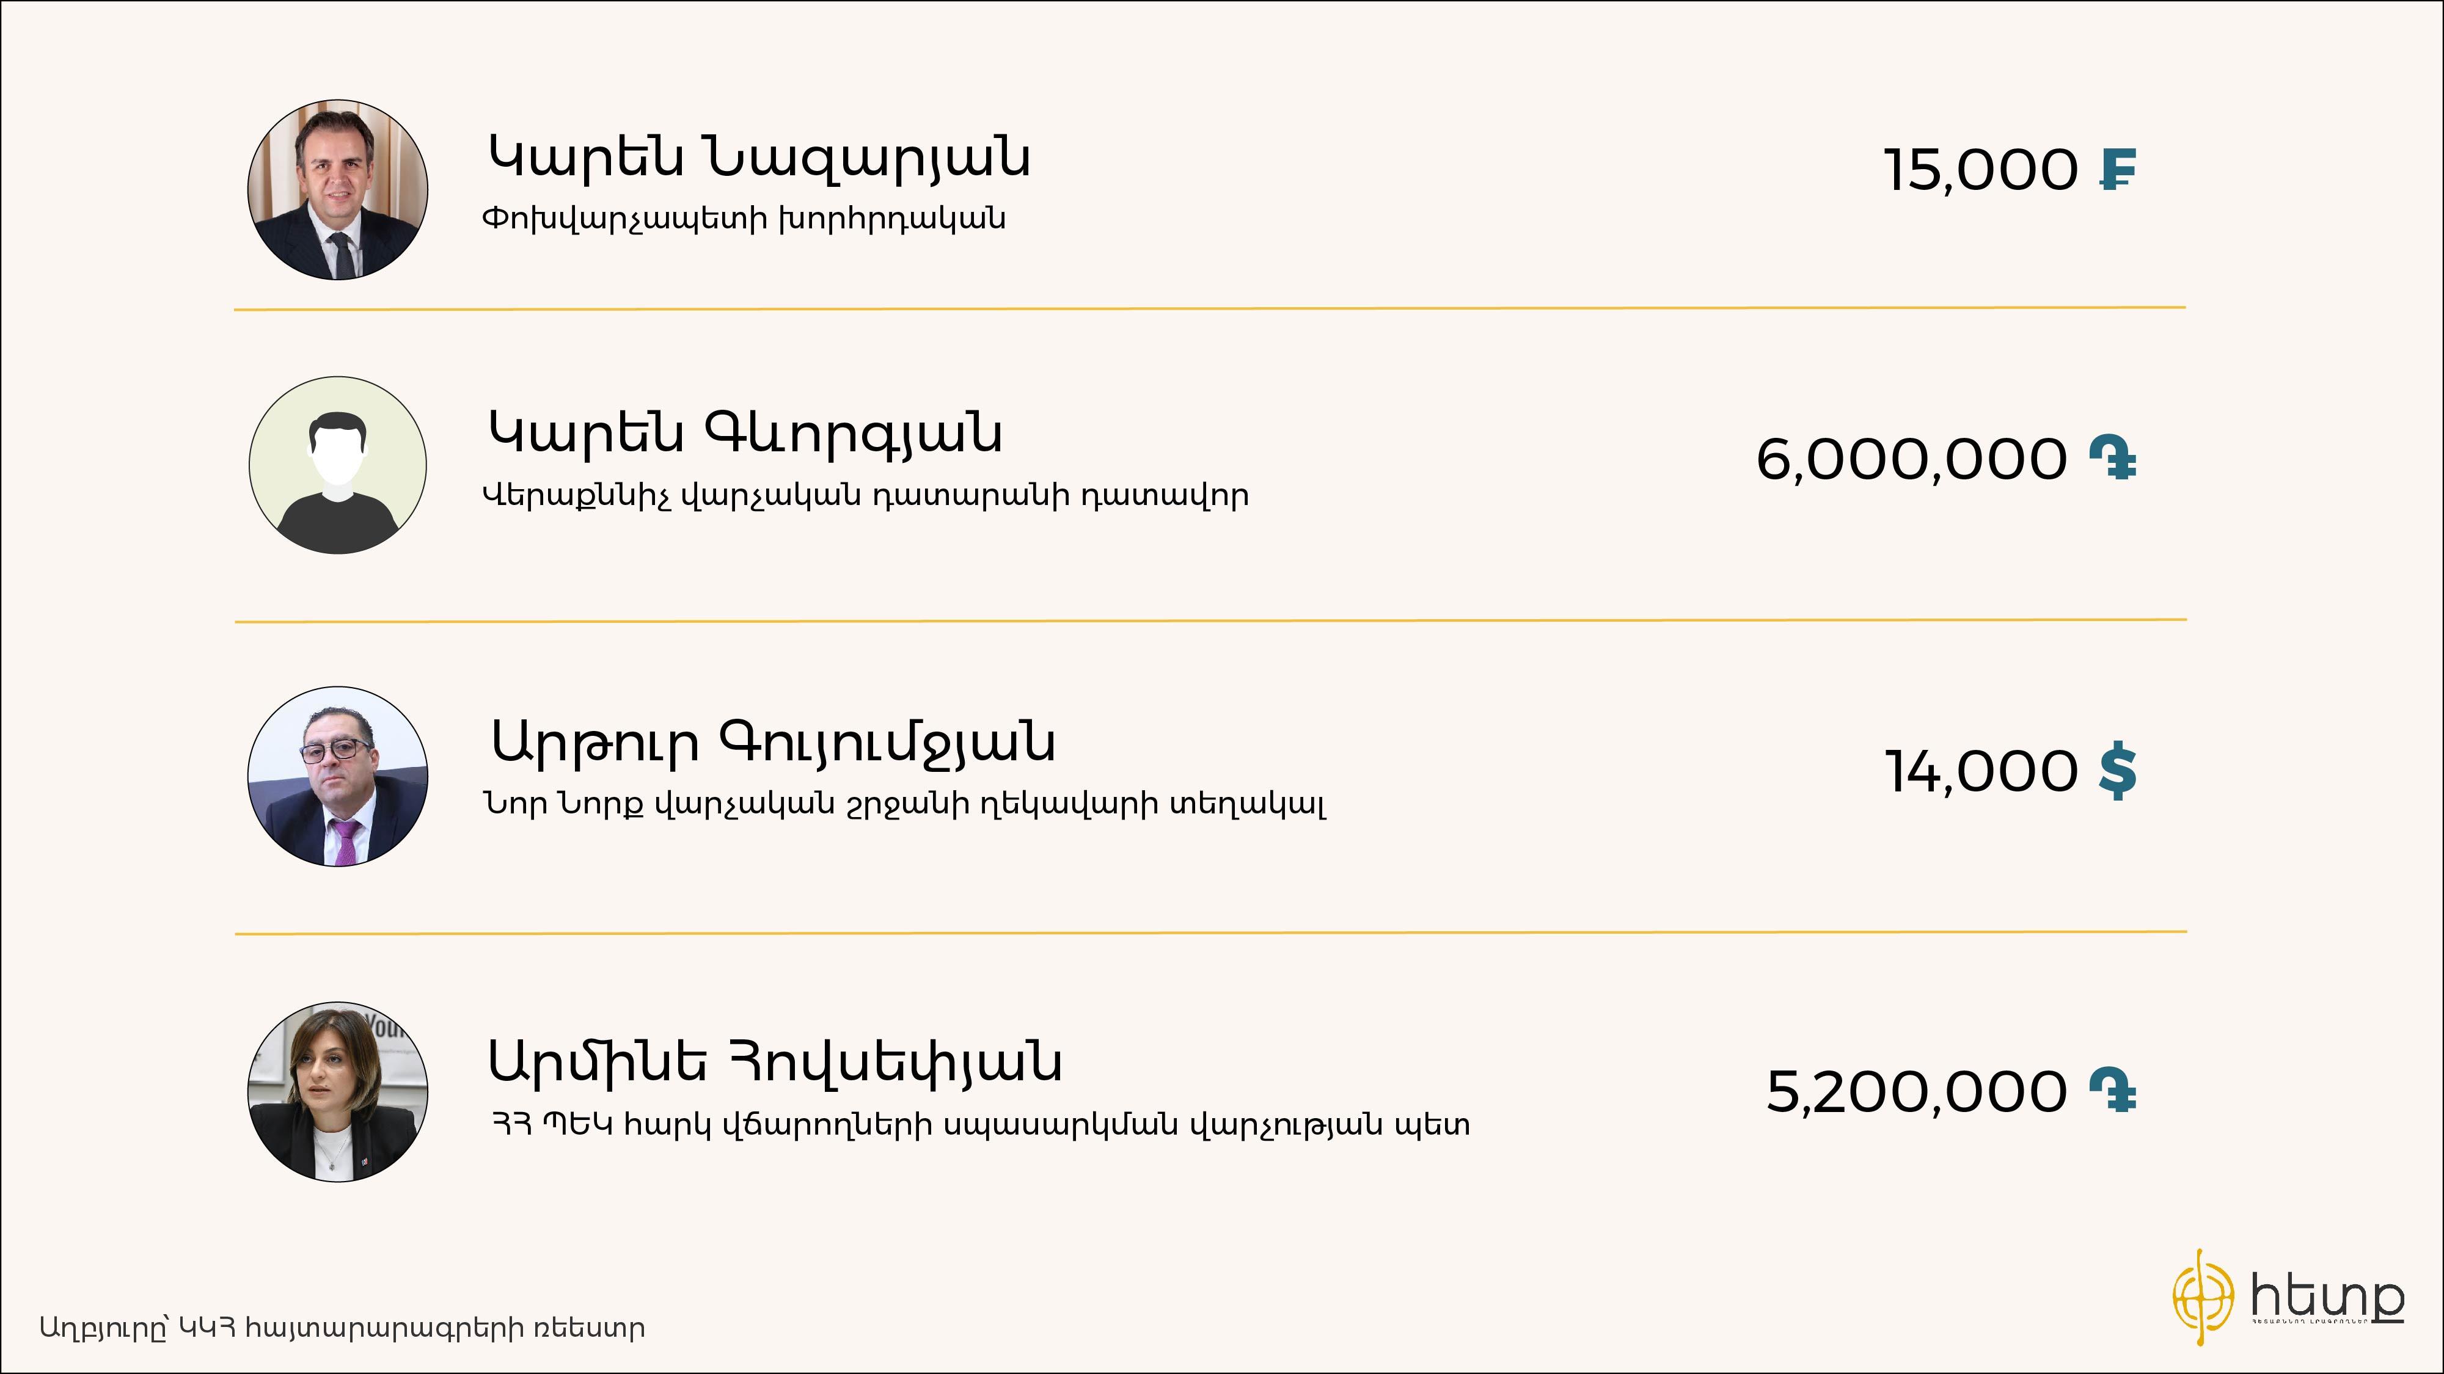
Task: Click the dram symbol beside 5,200,000
Action: (2113, 1089)
